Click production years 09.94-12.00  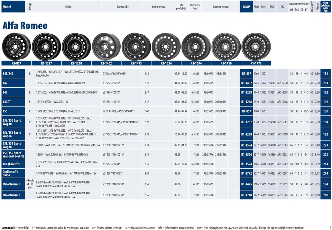coord(181,74)
